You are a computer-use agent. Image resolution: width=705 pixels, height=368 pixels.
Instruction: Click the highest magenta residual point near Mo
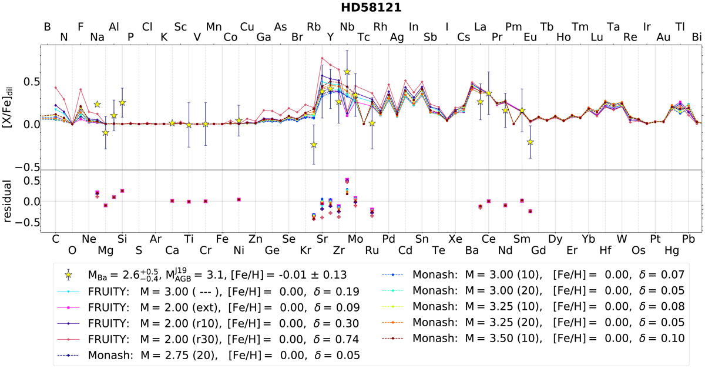pyautogui.click(x=347, y=180)
